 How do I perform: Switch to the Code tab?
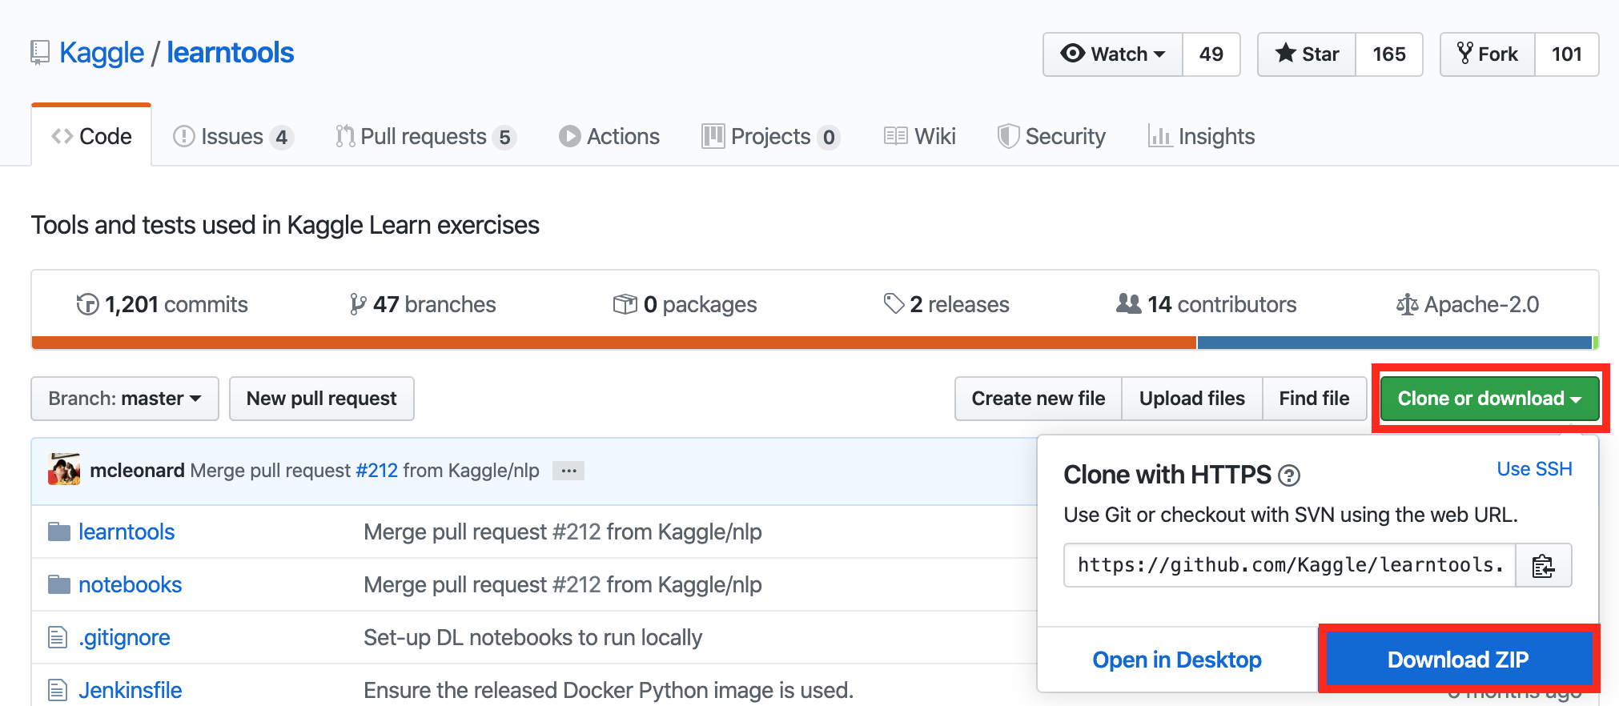tap(91, 136)
